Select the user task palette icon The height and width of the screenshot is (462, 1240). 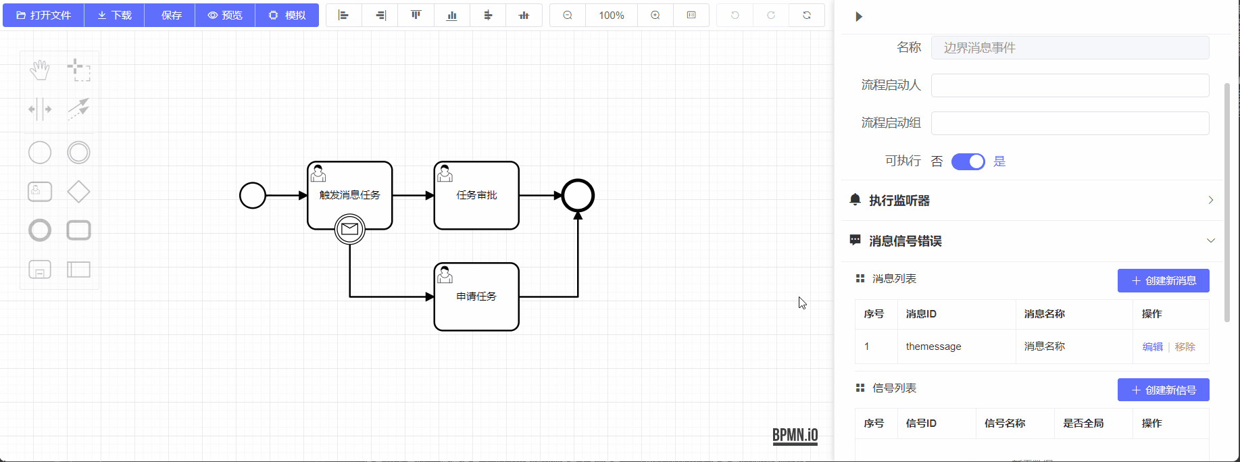tap(40, 192)
